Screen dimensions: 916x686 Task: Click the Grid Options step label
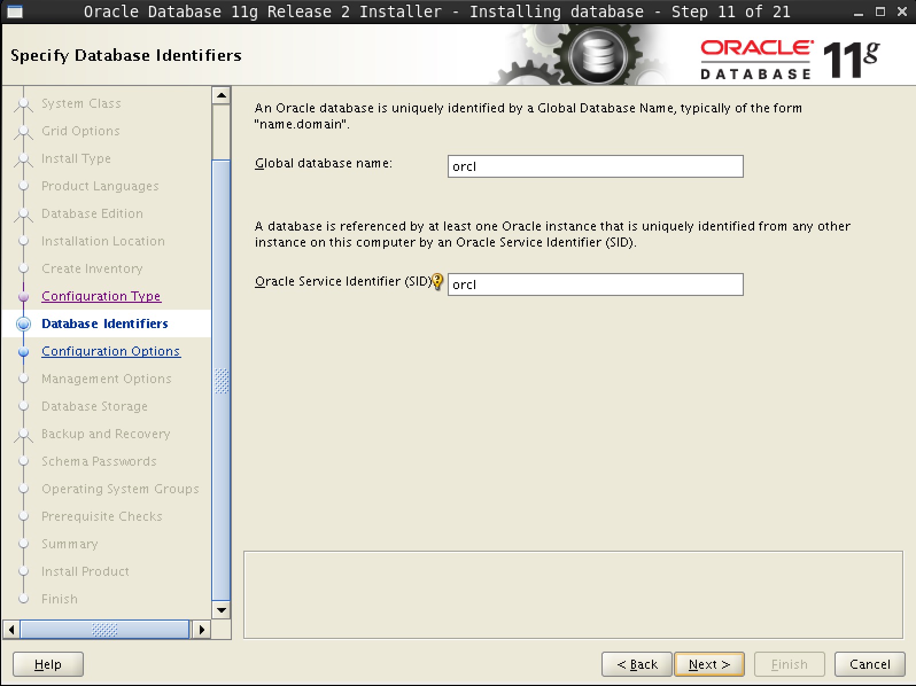coord(81,131)
